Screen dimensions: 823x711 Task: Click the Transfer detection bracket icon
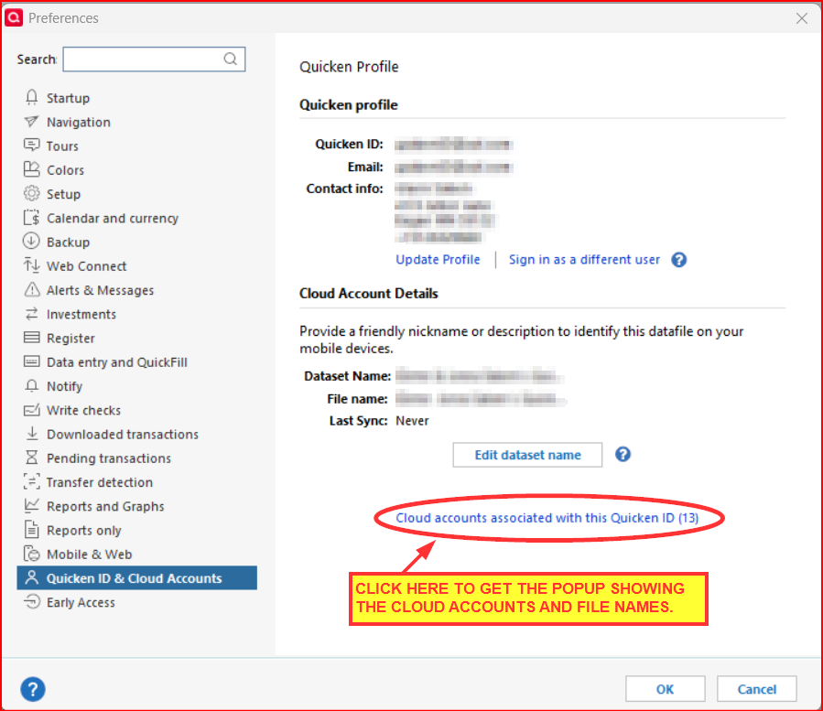point(31,481)
